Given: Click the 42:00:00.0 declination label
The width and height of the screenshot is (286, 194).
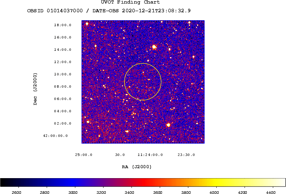Looking at the screenshot, I should point(55,136).
